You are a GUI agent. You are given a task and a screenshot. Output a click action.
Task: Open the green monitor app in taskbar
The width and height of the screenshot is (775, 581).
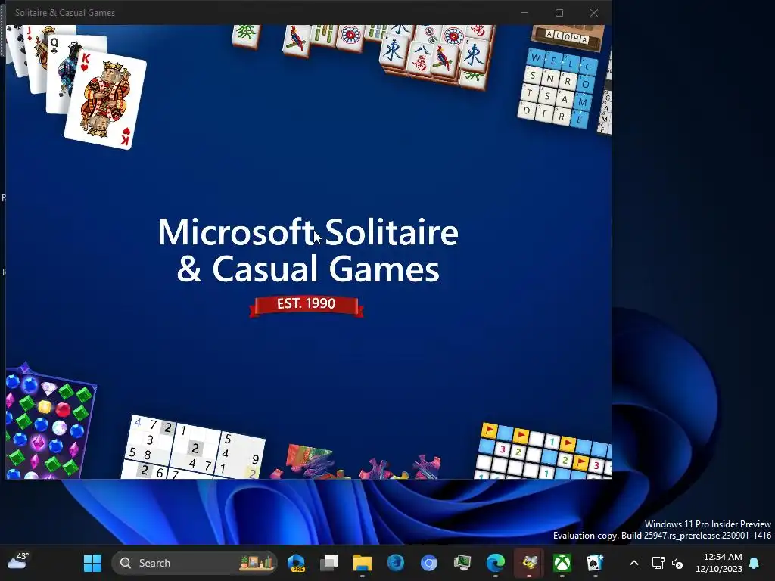click(462, 563)
